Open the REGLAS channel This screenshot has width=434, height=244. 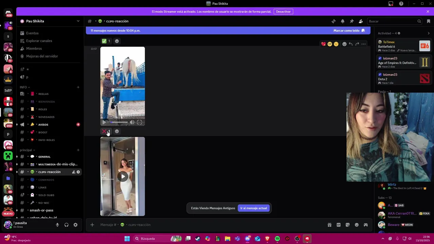click(x=50, y=94)
